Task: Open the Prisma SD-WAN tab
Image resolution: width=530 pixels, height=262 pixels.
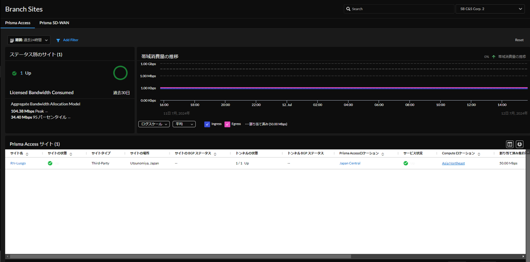Action: click(54, 23)
